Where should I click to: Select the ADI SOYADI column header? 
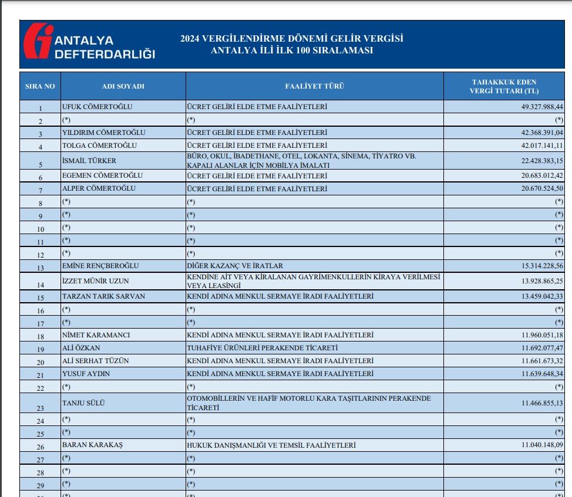click(123, 86)
